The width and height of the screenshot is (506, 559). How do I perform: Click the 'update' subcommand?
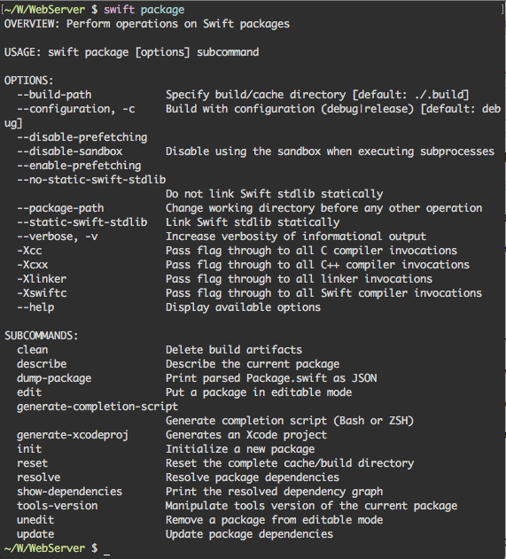tap(35, 534)
